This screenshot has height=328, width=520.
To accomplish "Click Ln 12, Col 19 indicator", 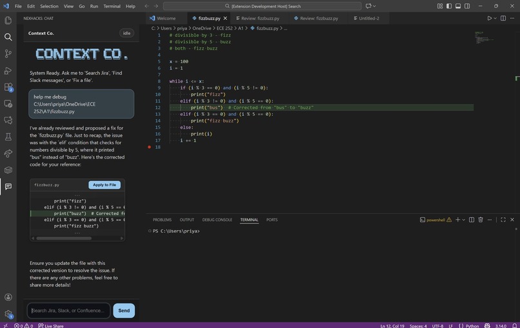I will click(392, 325).
